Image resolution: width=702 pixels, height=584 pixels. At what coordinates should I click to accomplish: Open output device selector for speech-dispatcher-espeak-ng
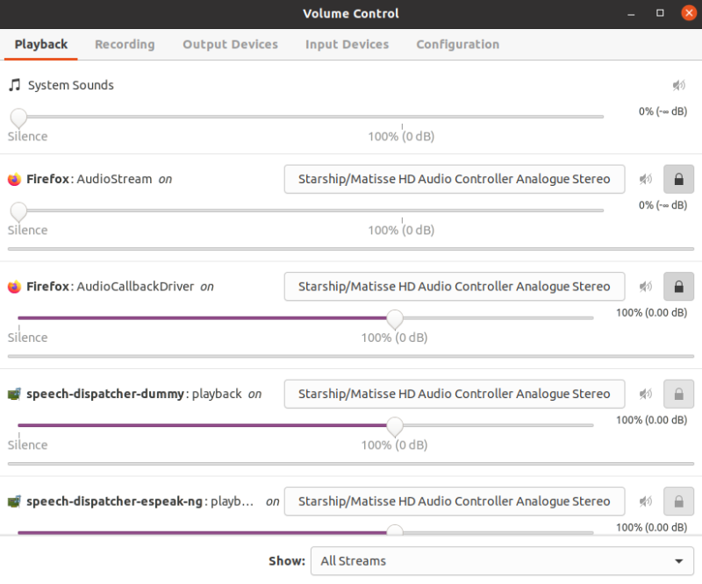pos(455,502)
